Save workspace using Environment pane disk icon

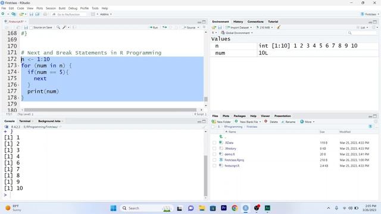point(220,27)
